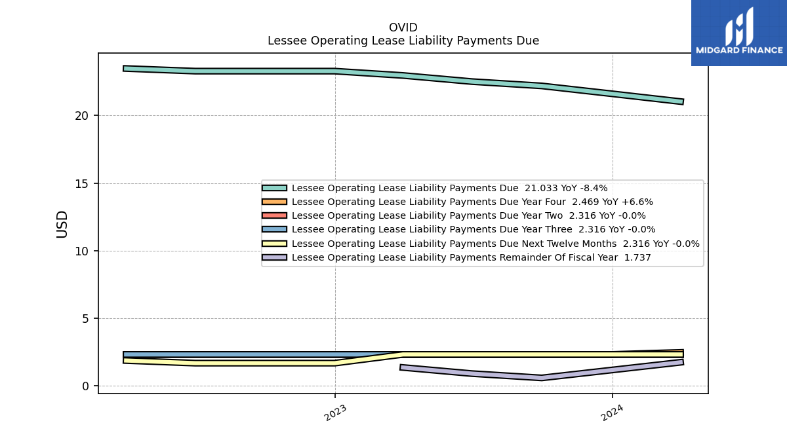Click the '2024' x-axis tick label
Viewport: 787px width, 442px height.
(x=612, y=413)
